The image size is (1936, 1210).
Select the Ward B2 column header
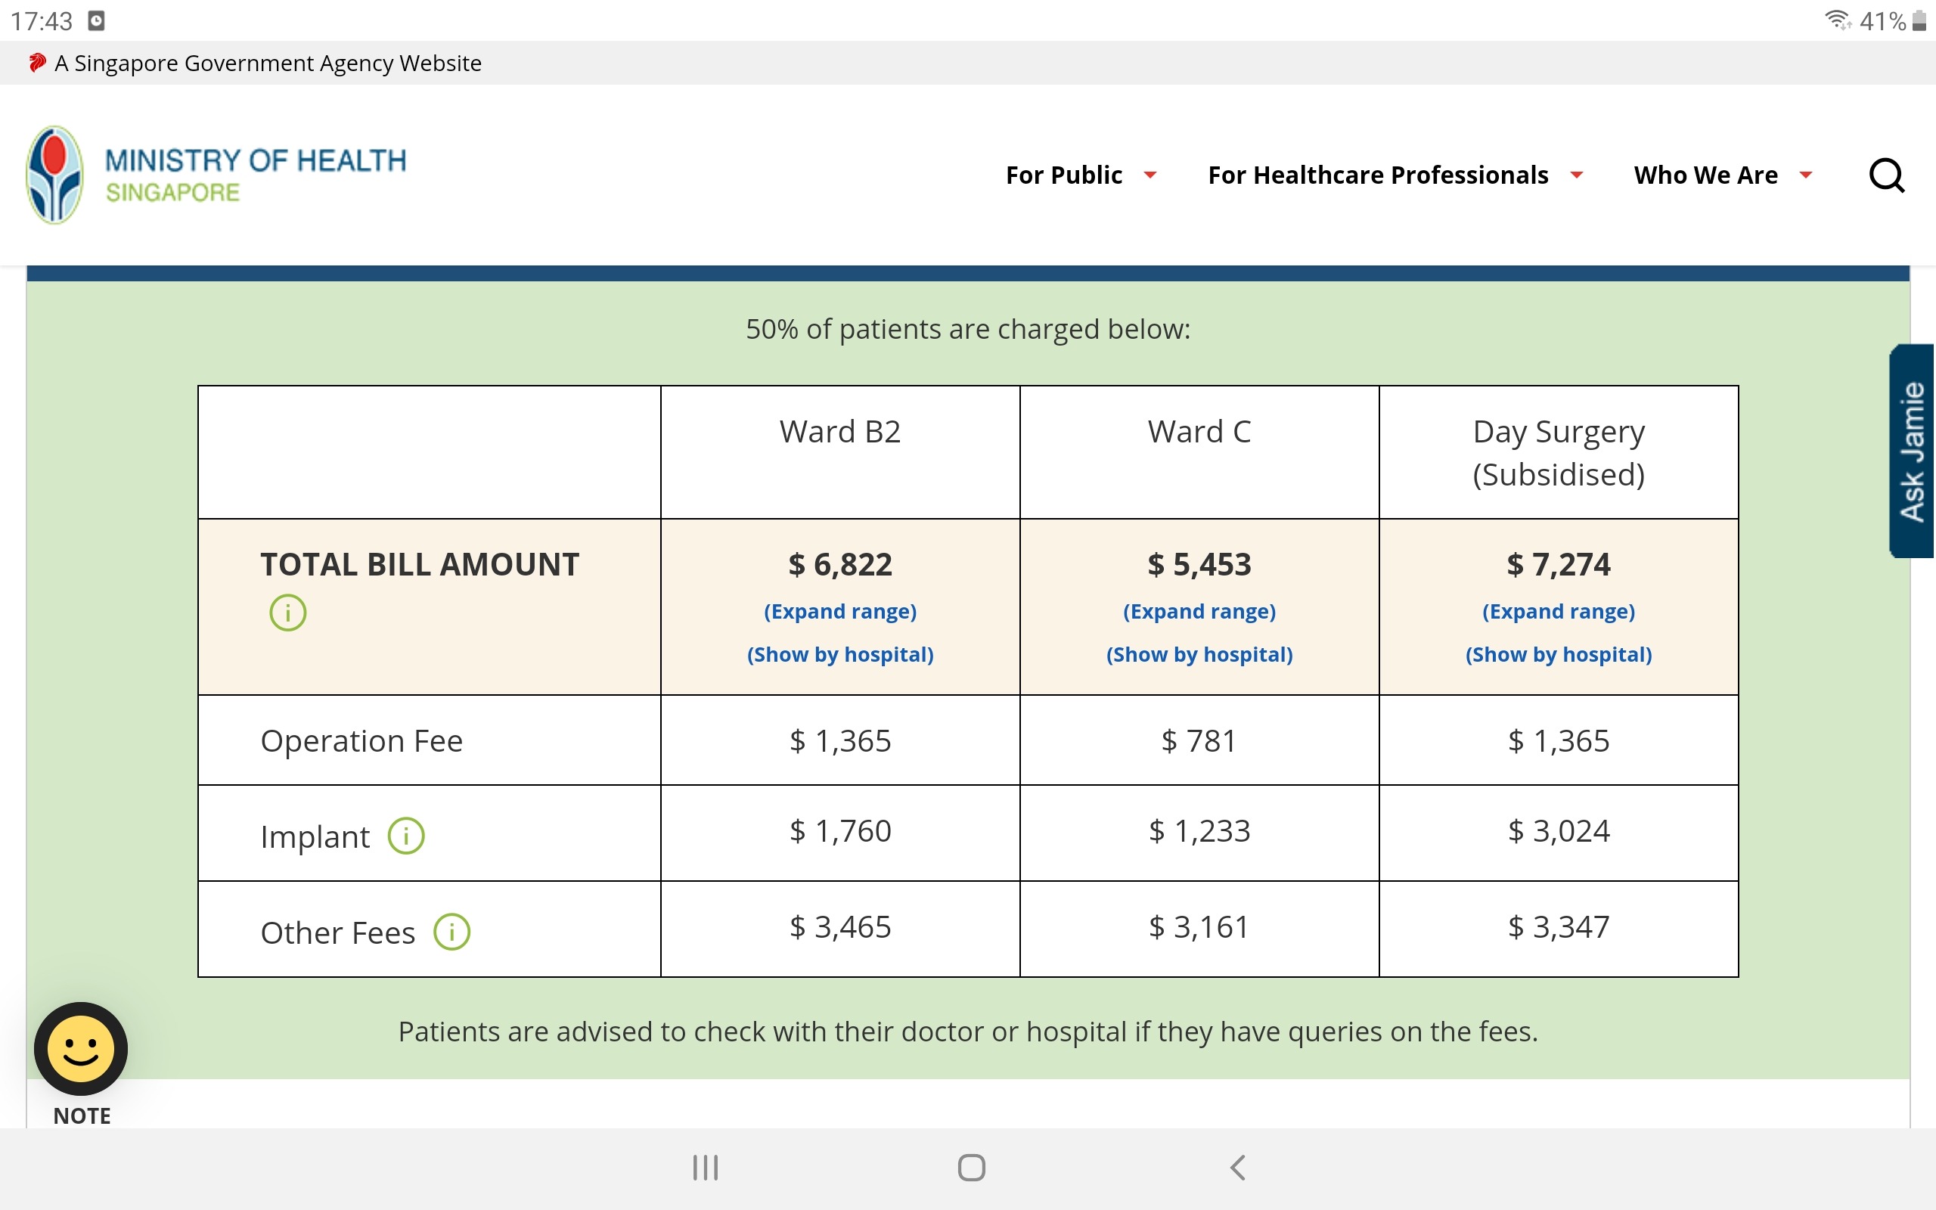point(840,432)
